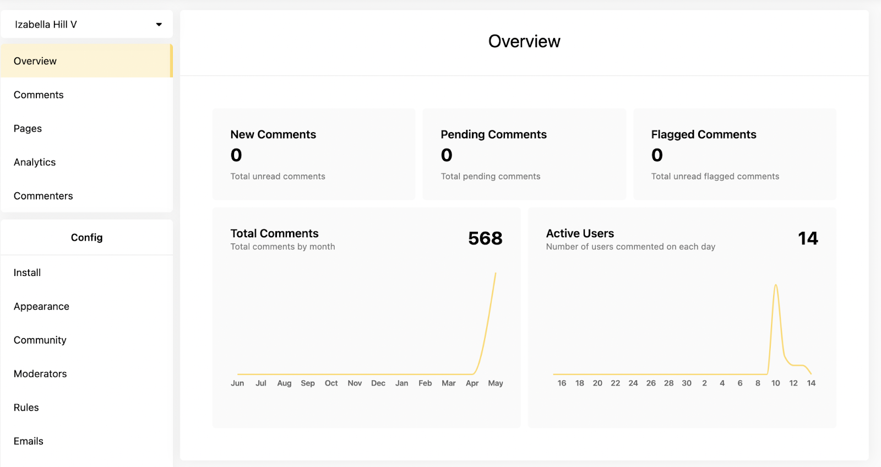Click the dropdown arrow beside Izabella Hill V
This screenshot has width=881, height=467.
pyautogui.click(x=159, y=24)
